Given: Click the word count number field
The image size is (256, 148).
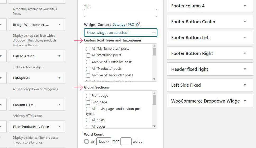Looking at the screenshot, I should click(x=126, y=141).
